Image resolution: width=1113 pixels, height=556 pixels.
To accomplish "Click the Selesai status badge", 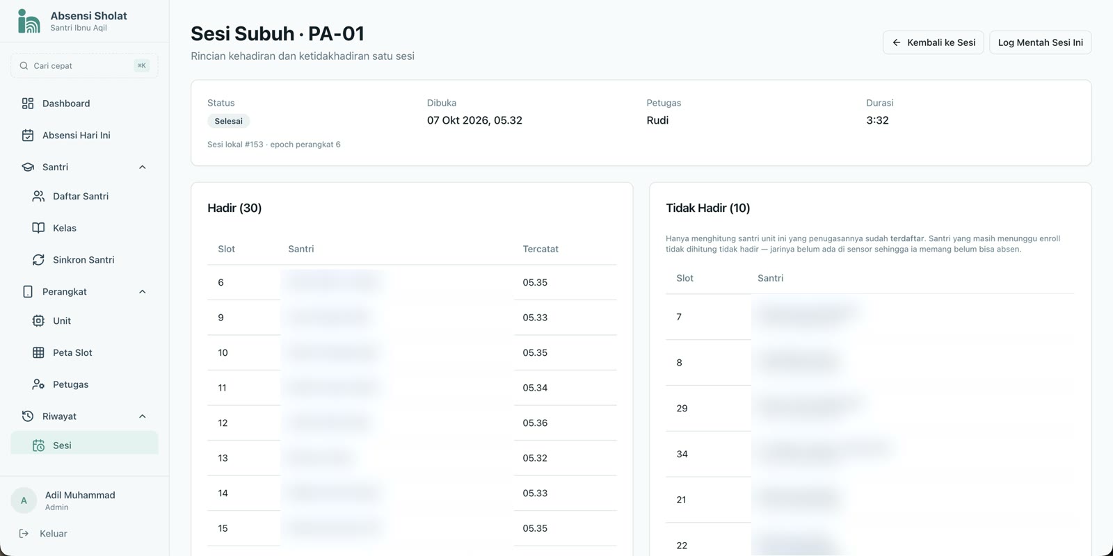I will pos(228,121).
